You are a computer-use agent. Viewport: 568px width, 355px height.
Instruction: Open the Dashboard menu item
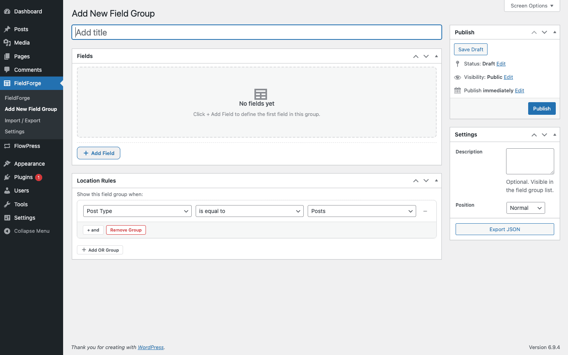click(32, 11)
